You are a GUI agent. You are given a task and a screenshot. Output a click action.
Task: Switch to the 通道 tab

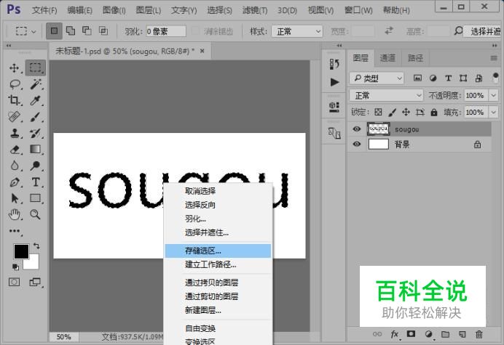tap(387, 58)
